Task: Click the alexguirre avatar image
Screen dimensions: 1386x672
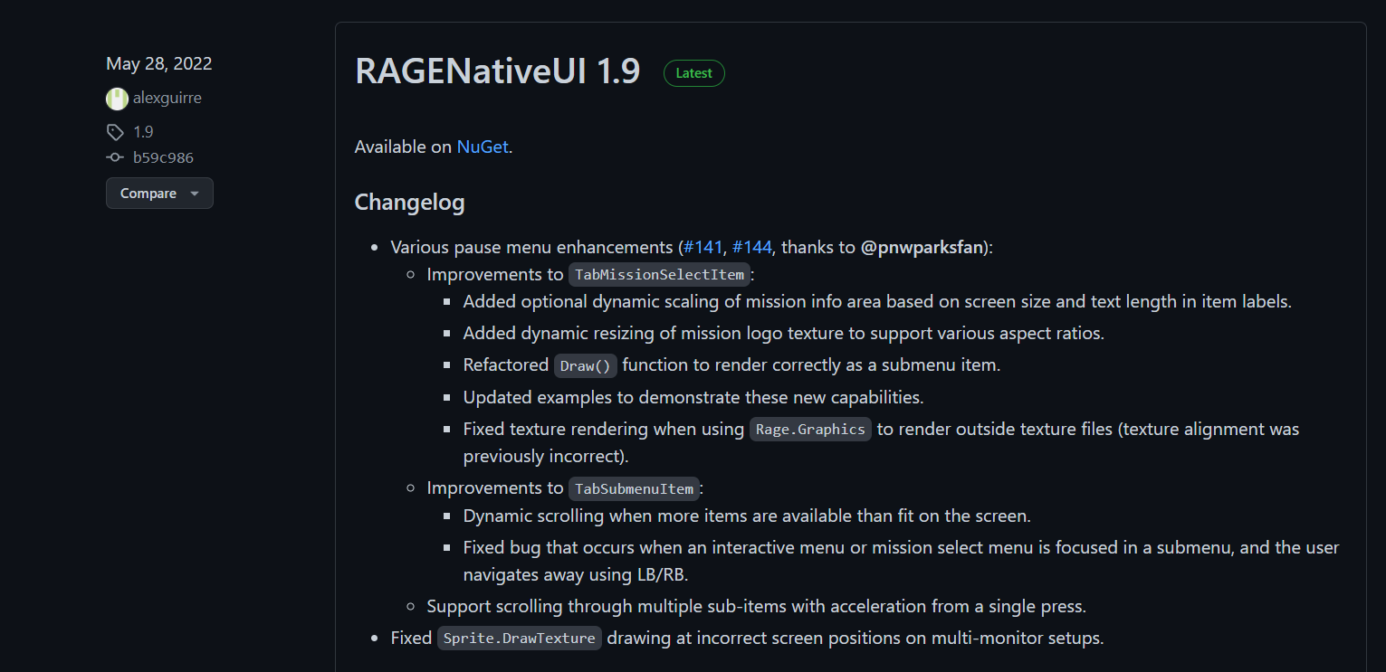Action: pyautogui.click(x=117, y=99)
